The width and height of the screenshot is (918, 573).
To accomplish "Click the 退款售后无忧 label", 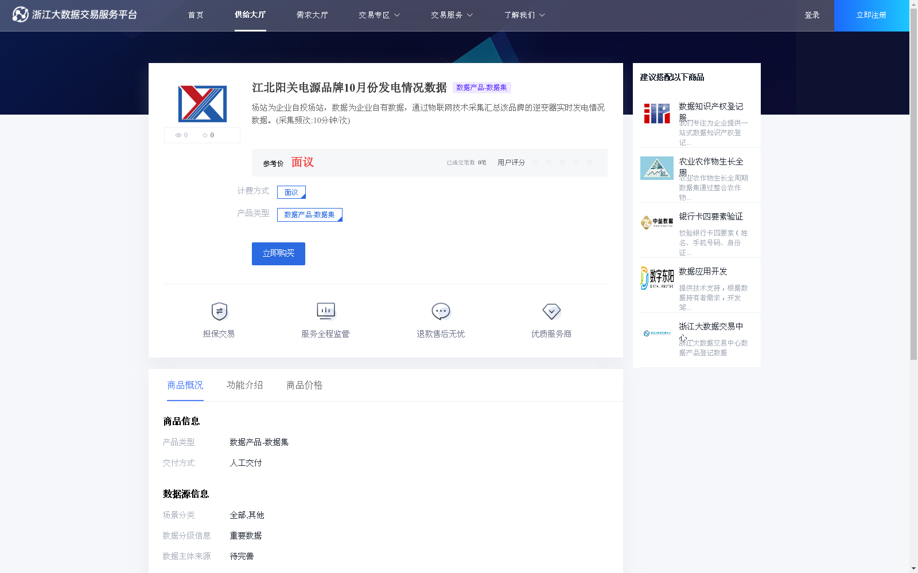I will click(x=441, y=334).
